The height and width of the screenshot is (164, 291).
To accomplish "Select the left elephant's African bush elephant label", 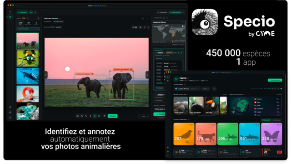I will pyautogui.click(x=84, y=74).
